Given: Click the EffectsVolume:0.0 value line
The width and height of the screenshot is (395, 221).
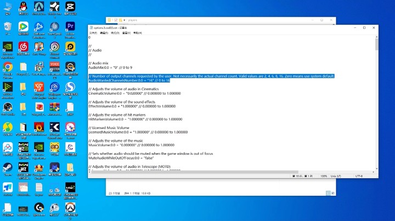Looking at the screenshot, I should pyautogui.click(x=132, y=106).
